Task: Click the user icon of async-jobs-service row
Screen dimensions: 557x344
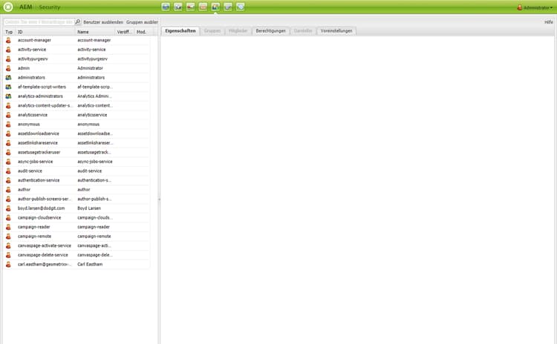Action: point(8,162)
